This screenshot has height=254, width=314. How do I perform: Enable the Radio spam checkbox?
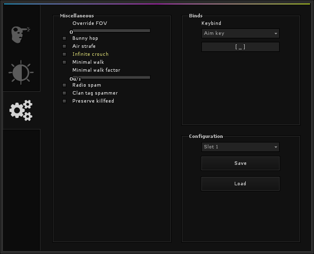(64, 85)
